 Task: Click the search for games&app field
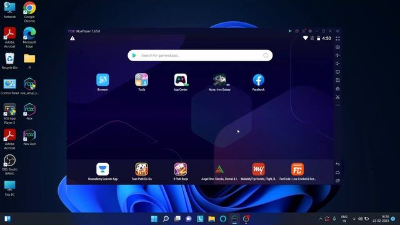(200, 56)
